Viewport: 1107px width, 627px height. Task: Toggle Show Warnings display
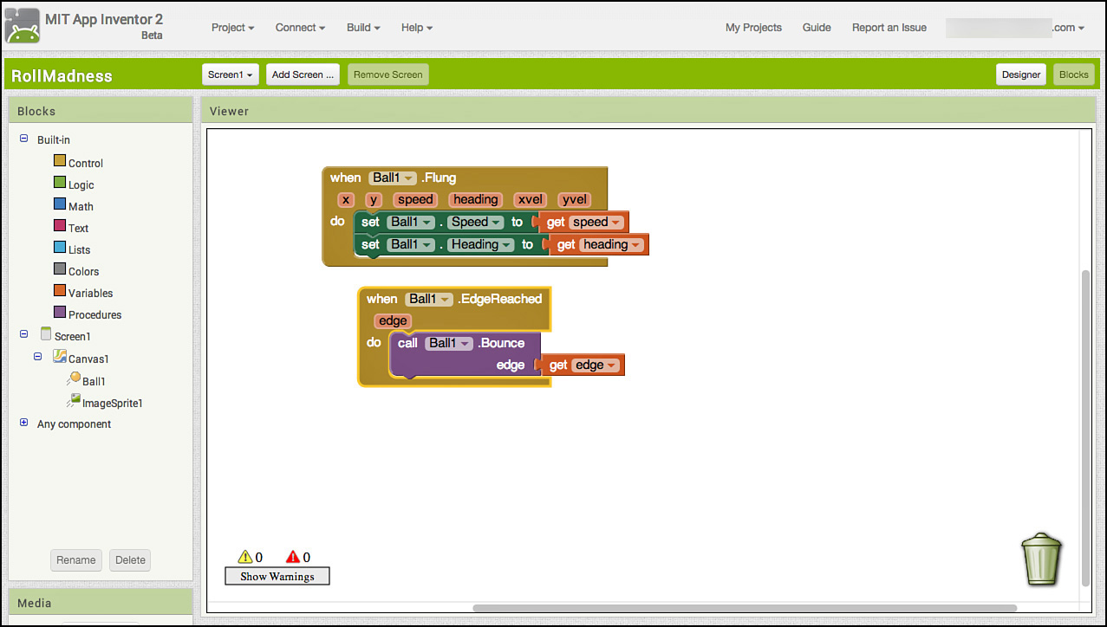tap(277, 576)
